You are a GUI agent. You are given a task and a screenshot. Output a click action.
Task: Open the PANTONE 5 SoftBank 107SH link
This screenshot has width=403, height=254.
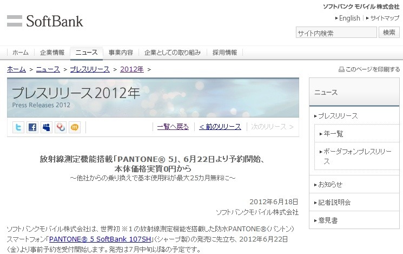(x=100, y=239)
